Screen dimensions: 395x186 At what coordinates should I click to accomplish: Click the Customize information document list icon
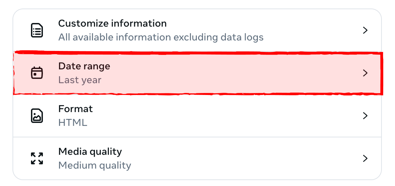tap(37, 30)
